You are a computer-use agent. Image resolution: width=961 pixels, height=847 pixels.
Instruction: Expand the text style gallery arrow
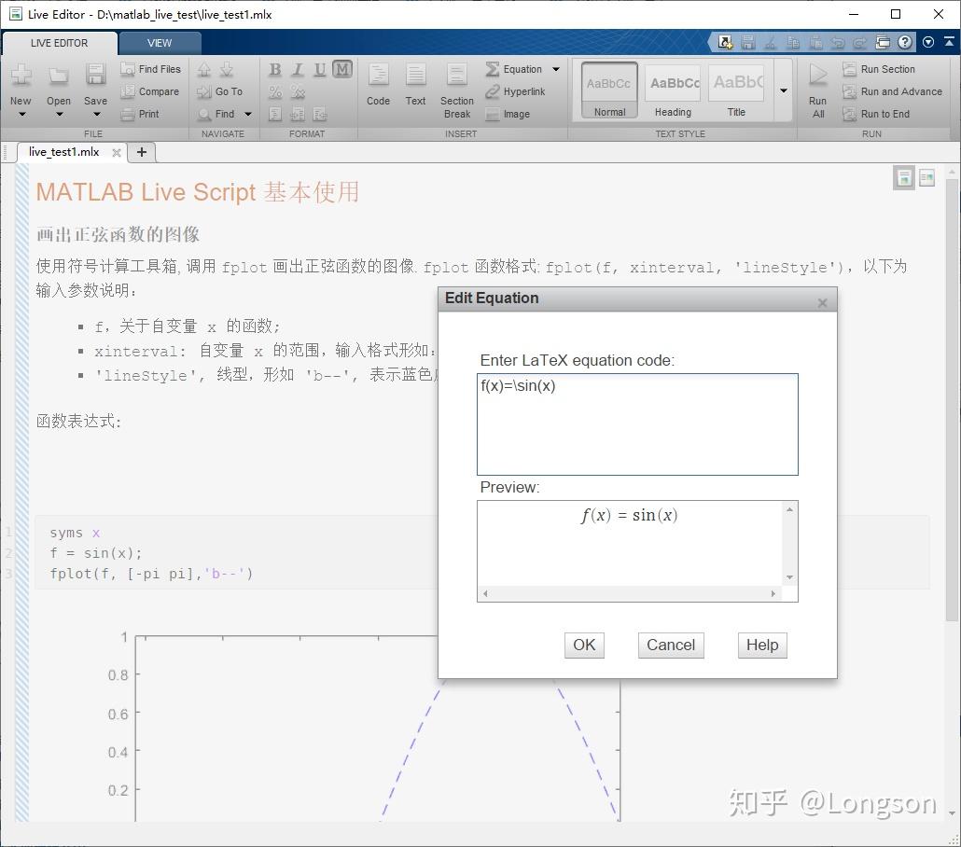coord(782,90)
